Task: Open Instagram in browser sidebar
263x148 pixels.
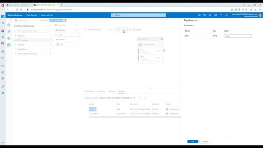Action: click(3, 43)
